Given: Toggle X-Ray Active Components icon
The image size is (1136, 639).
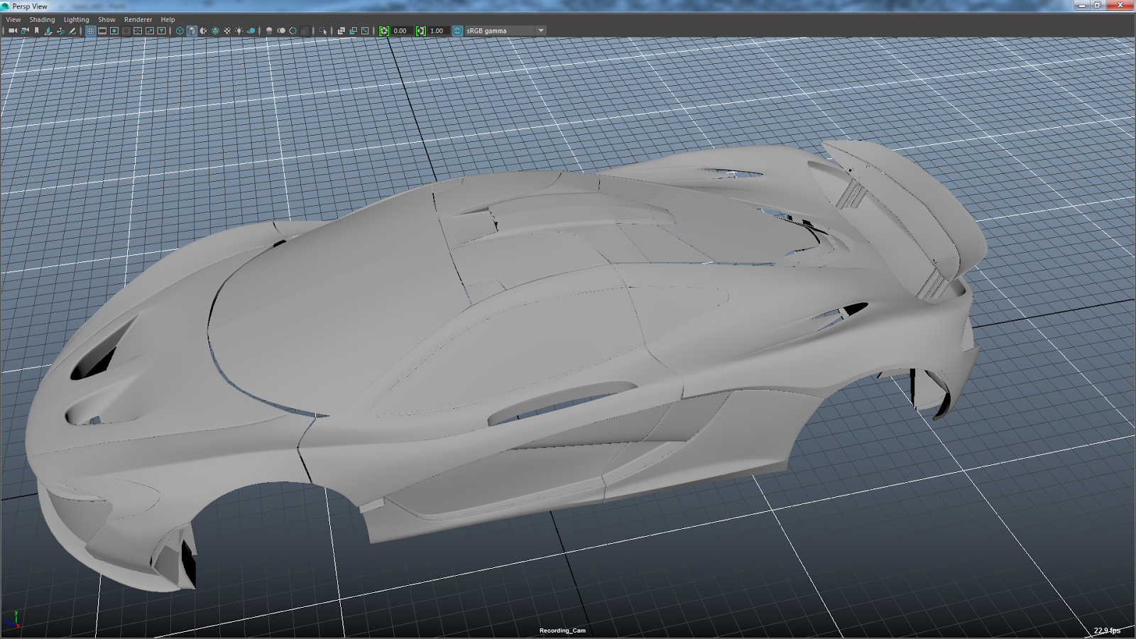Looking at the screenshot, I should coord(353,31).
